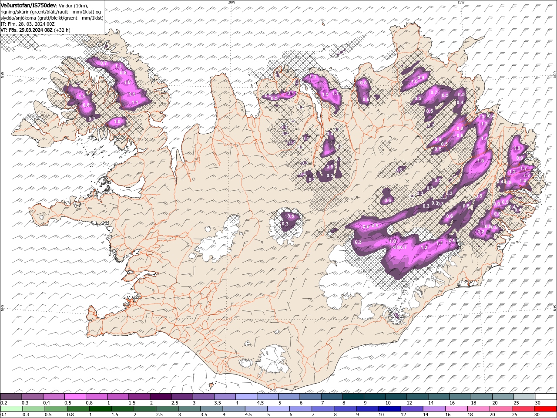Click the '0.2' value label under the snow legend
Image resolution: width=557 pixels, height=418 pixels.
pos(3,403)
